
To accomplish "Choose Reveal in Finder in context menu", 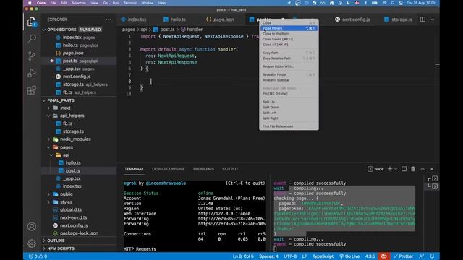I will click(x=289, y=74).
